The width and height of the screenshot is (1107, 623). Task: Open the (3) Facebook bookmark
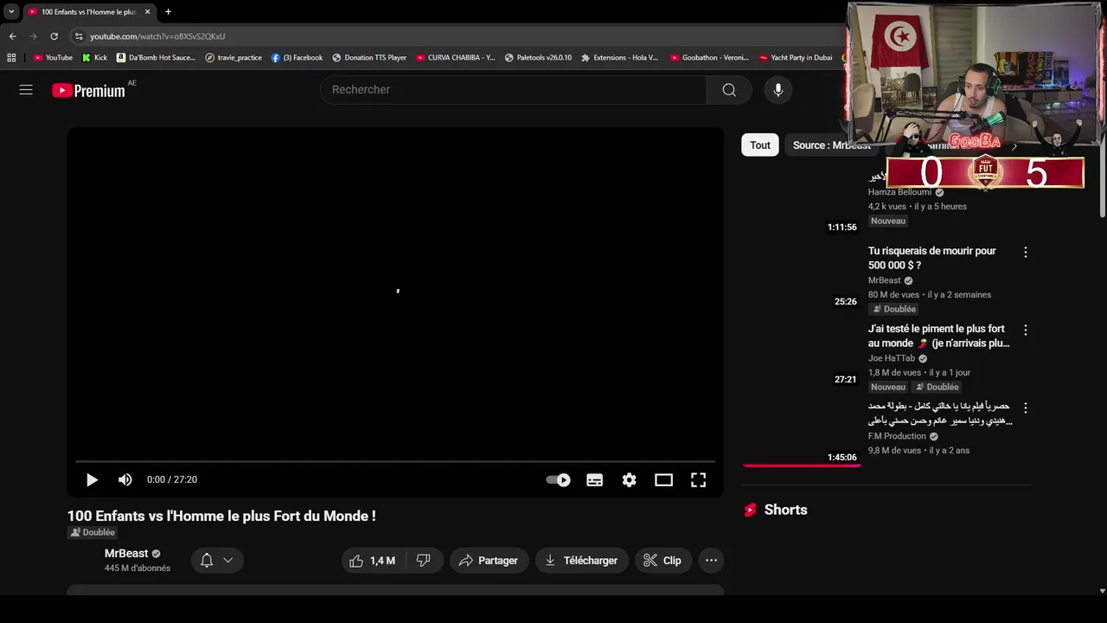coord(297,58)
